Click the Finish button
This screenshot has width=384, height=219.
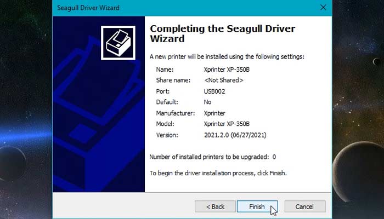[x=257, y=206]
